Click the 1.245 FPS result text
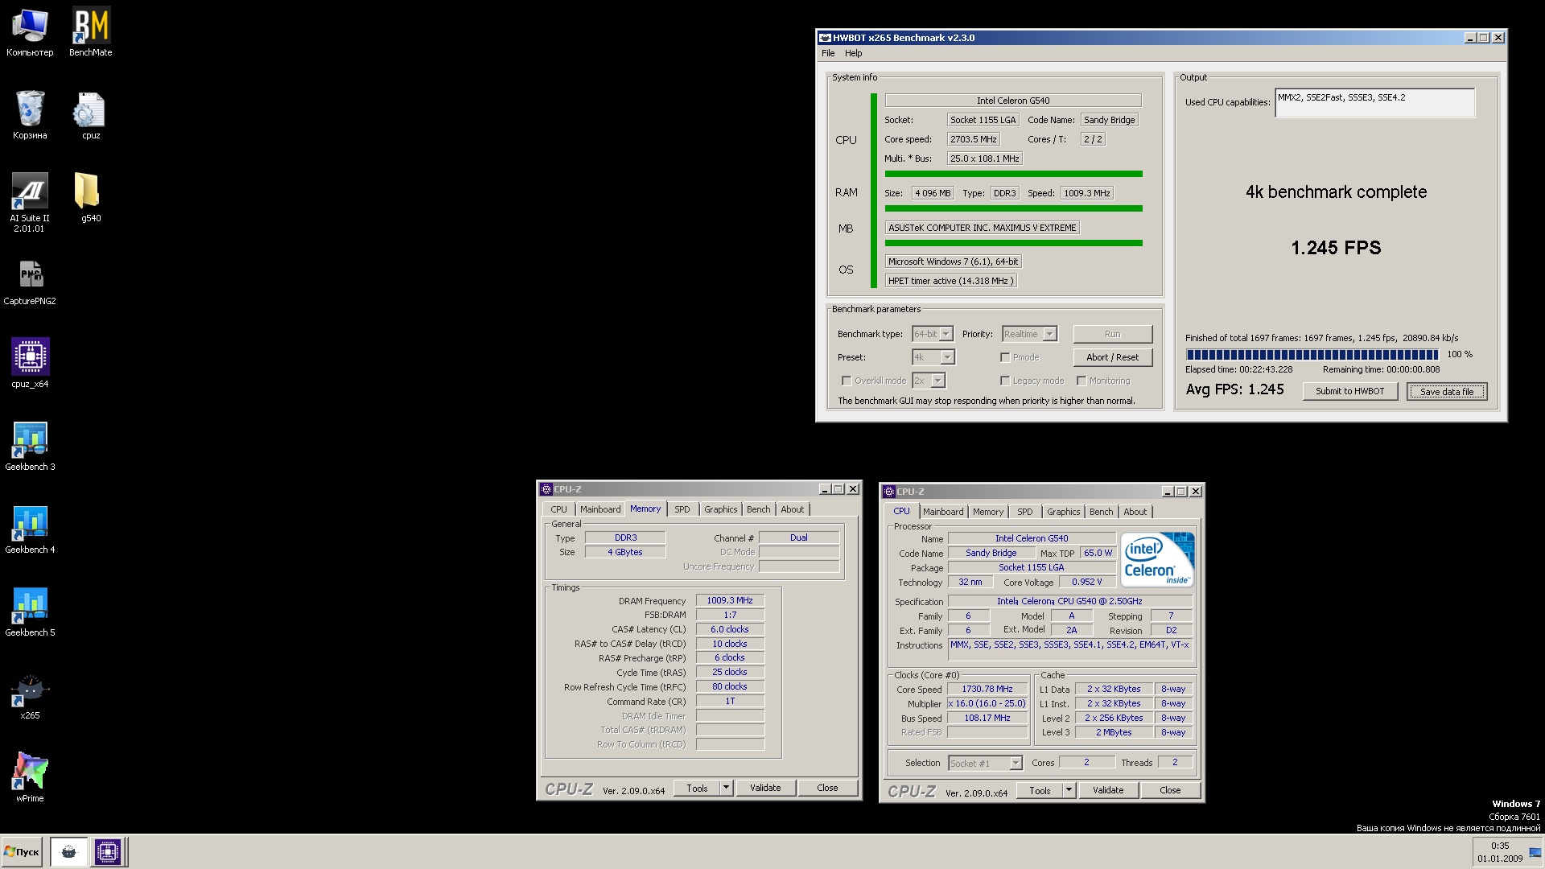Viewport: 1545px width, 869px height. click(x=1336, y=248)
